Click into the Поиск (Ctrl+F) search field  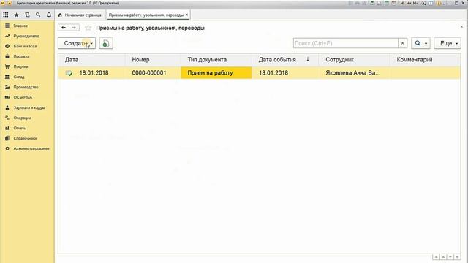point(346,43)
